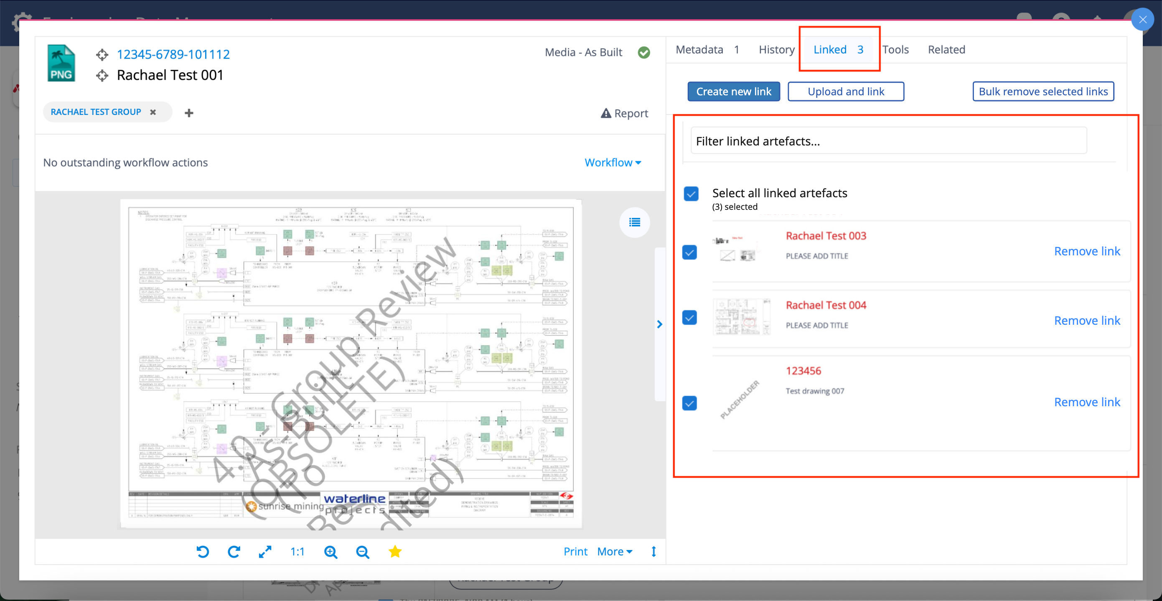
Task: Click the zoom out magnifier icon
Action: (x=362, y=551)
